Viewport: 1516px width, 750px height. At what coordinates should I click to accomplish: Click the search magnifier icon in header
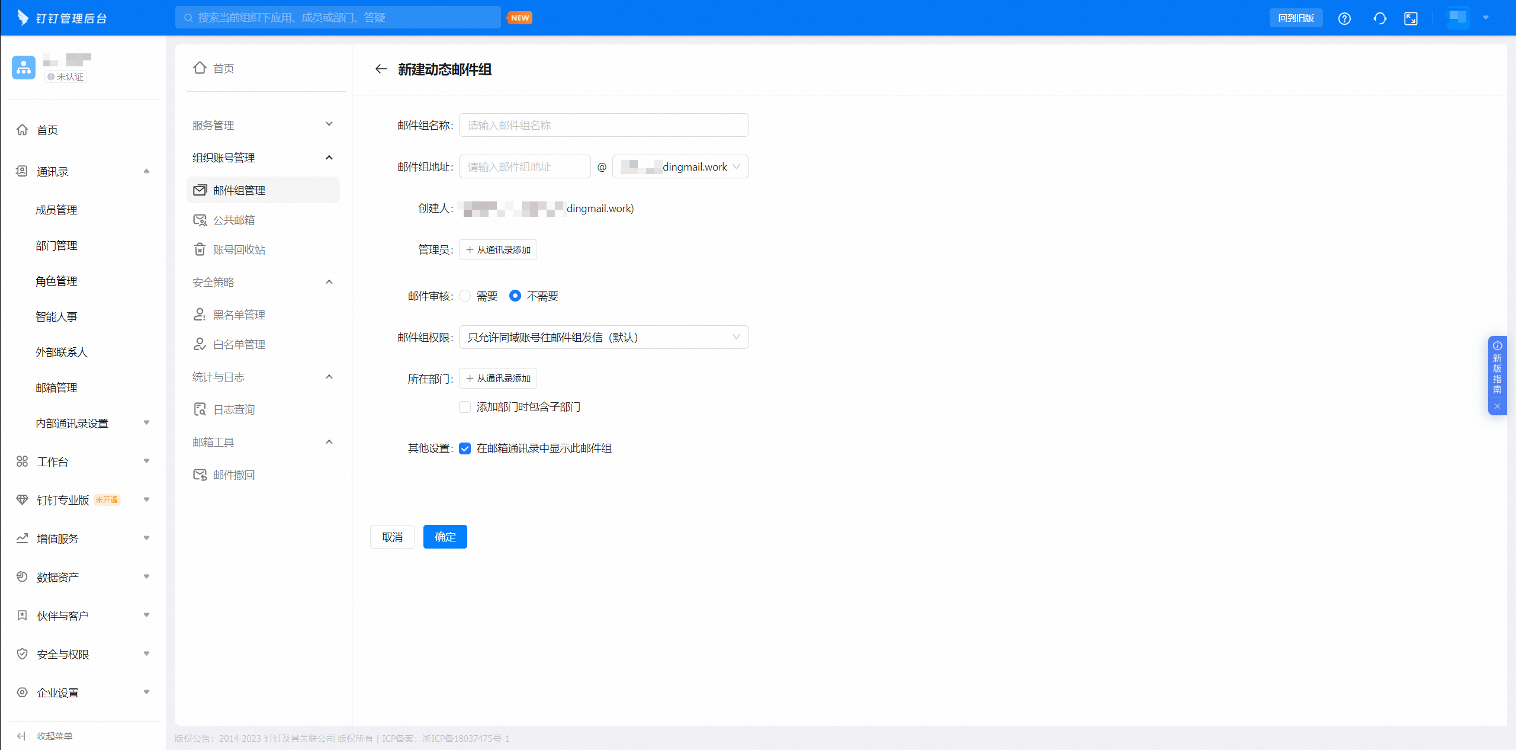point(188,18)
